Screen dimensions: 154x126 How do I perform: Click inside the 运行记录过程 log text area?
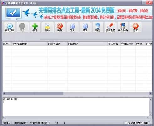76,106
